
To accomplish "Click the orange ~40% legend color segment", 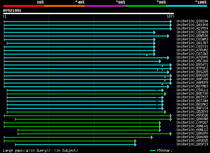I will click(x=64, y=6).
